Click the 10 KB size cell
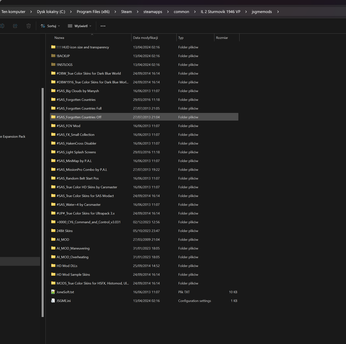Screen dimensions: 346x344 tap(233, 292)
